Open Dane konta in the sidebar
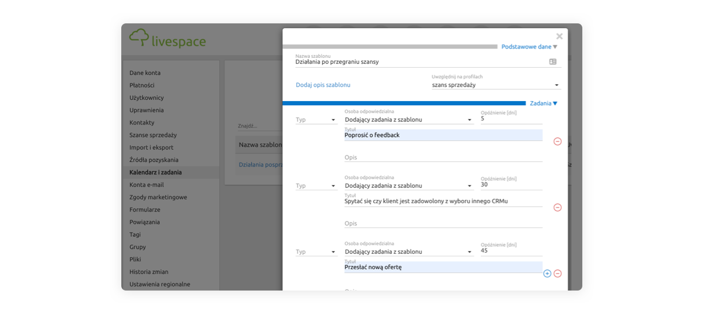The height and width of the screenshot is (318, 703). (x=145, y=73)
